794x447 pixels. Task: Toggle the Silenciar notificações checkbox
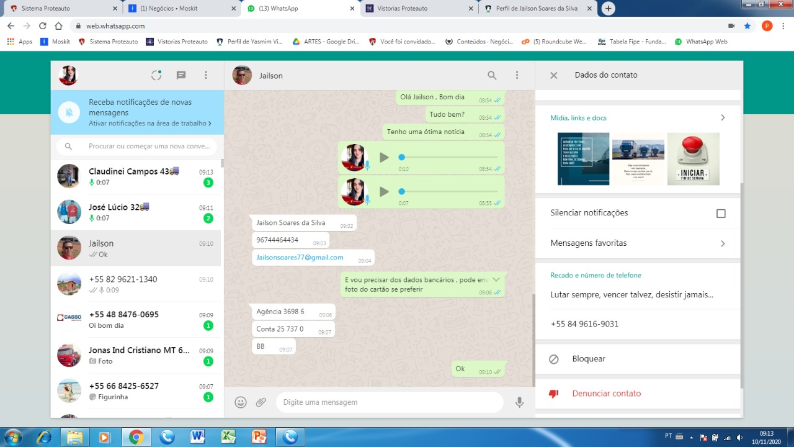click(x=721, y=214)
